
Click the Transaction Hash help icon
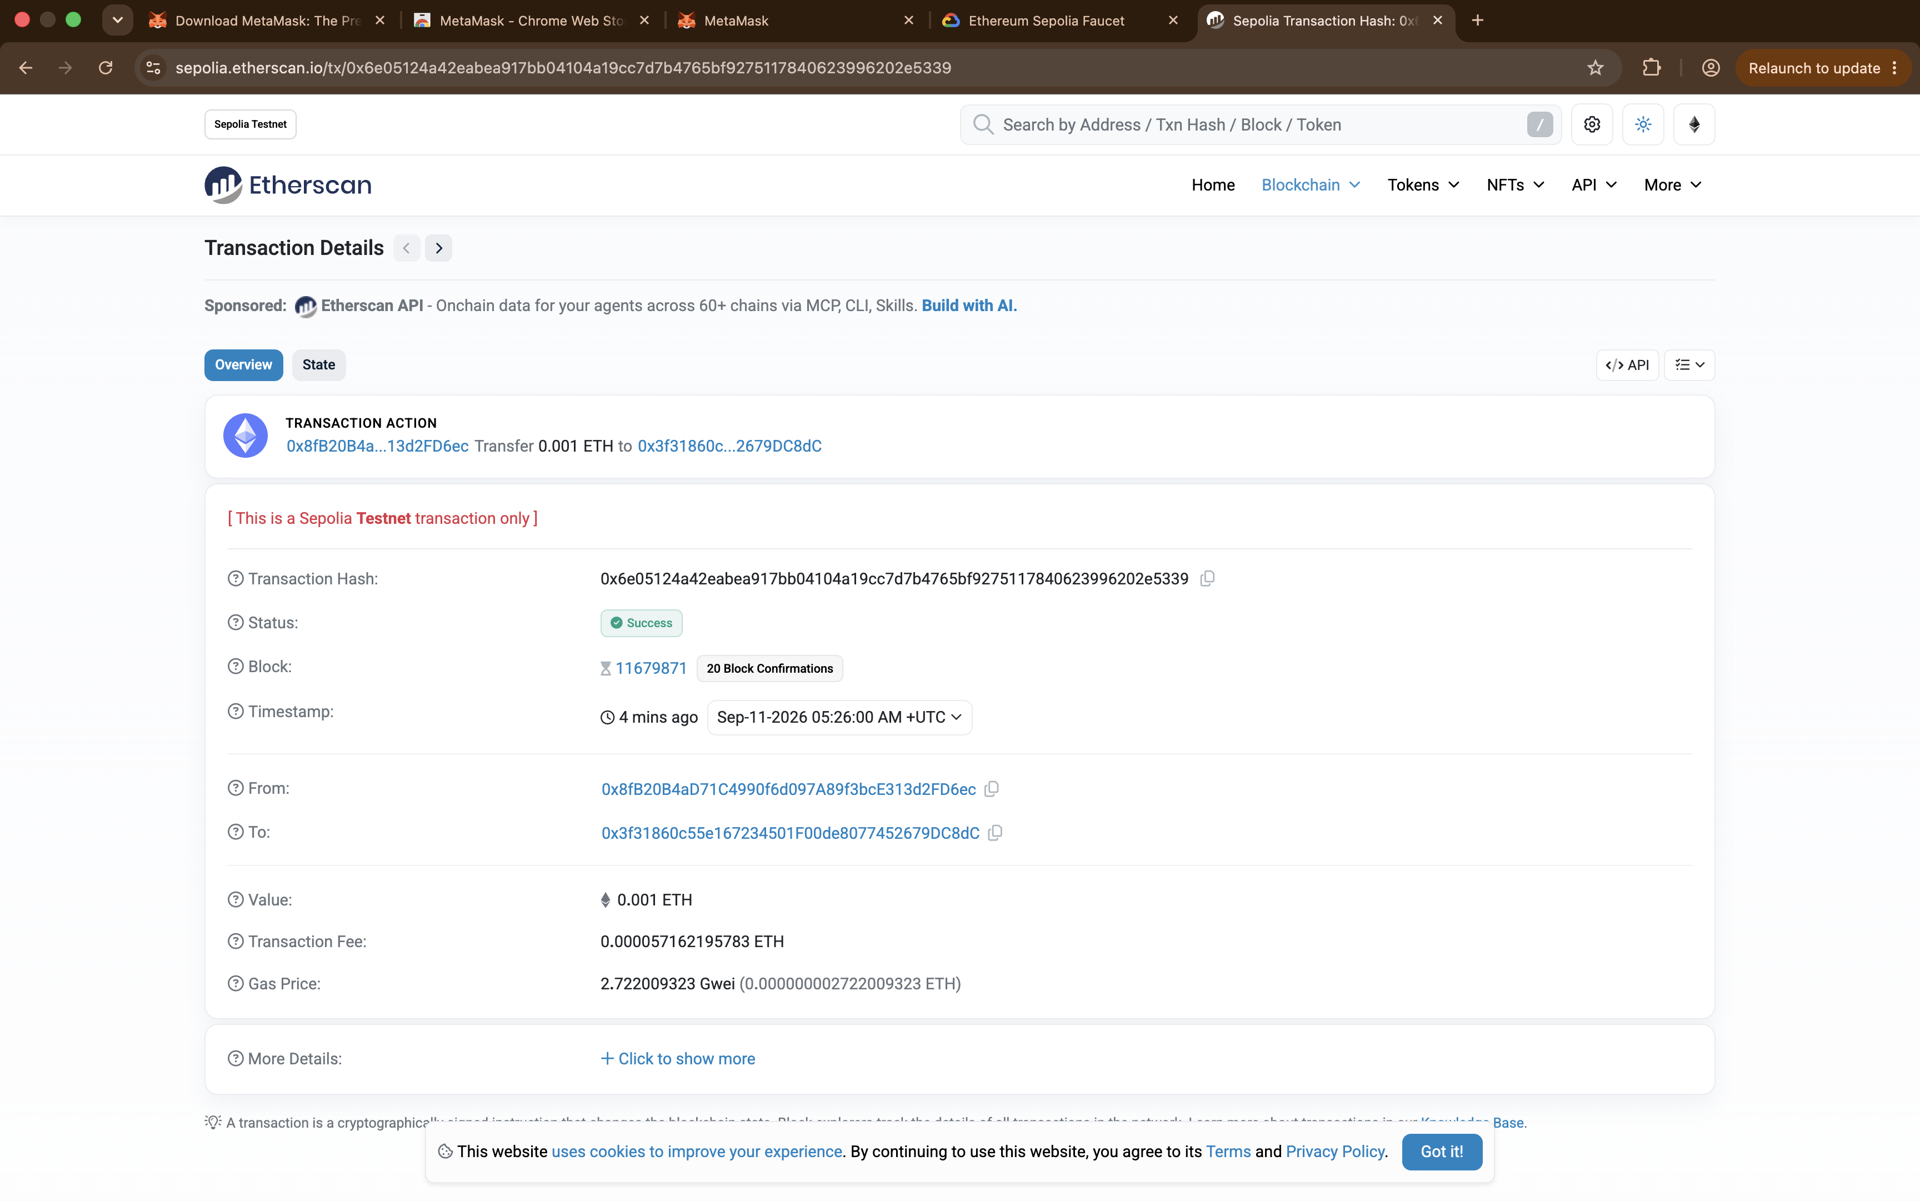click(x=235, y=579)
